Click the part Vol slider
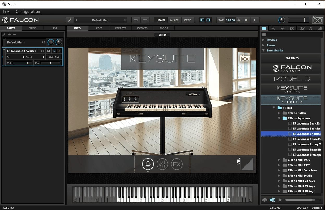The height and width of the screenshot is (210, 325). coord(22,63)
